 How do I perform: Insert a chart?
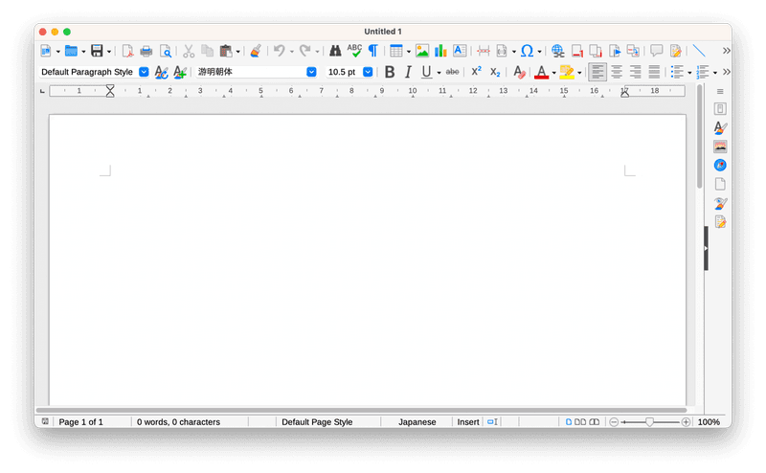click(440, 51)
